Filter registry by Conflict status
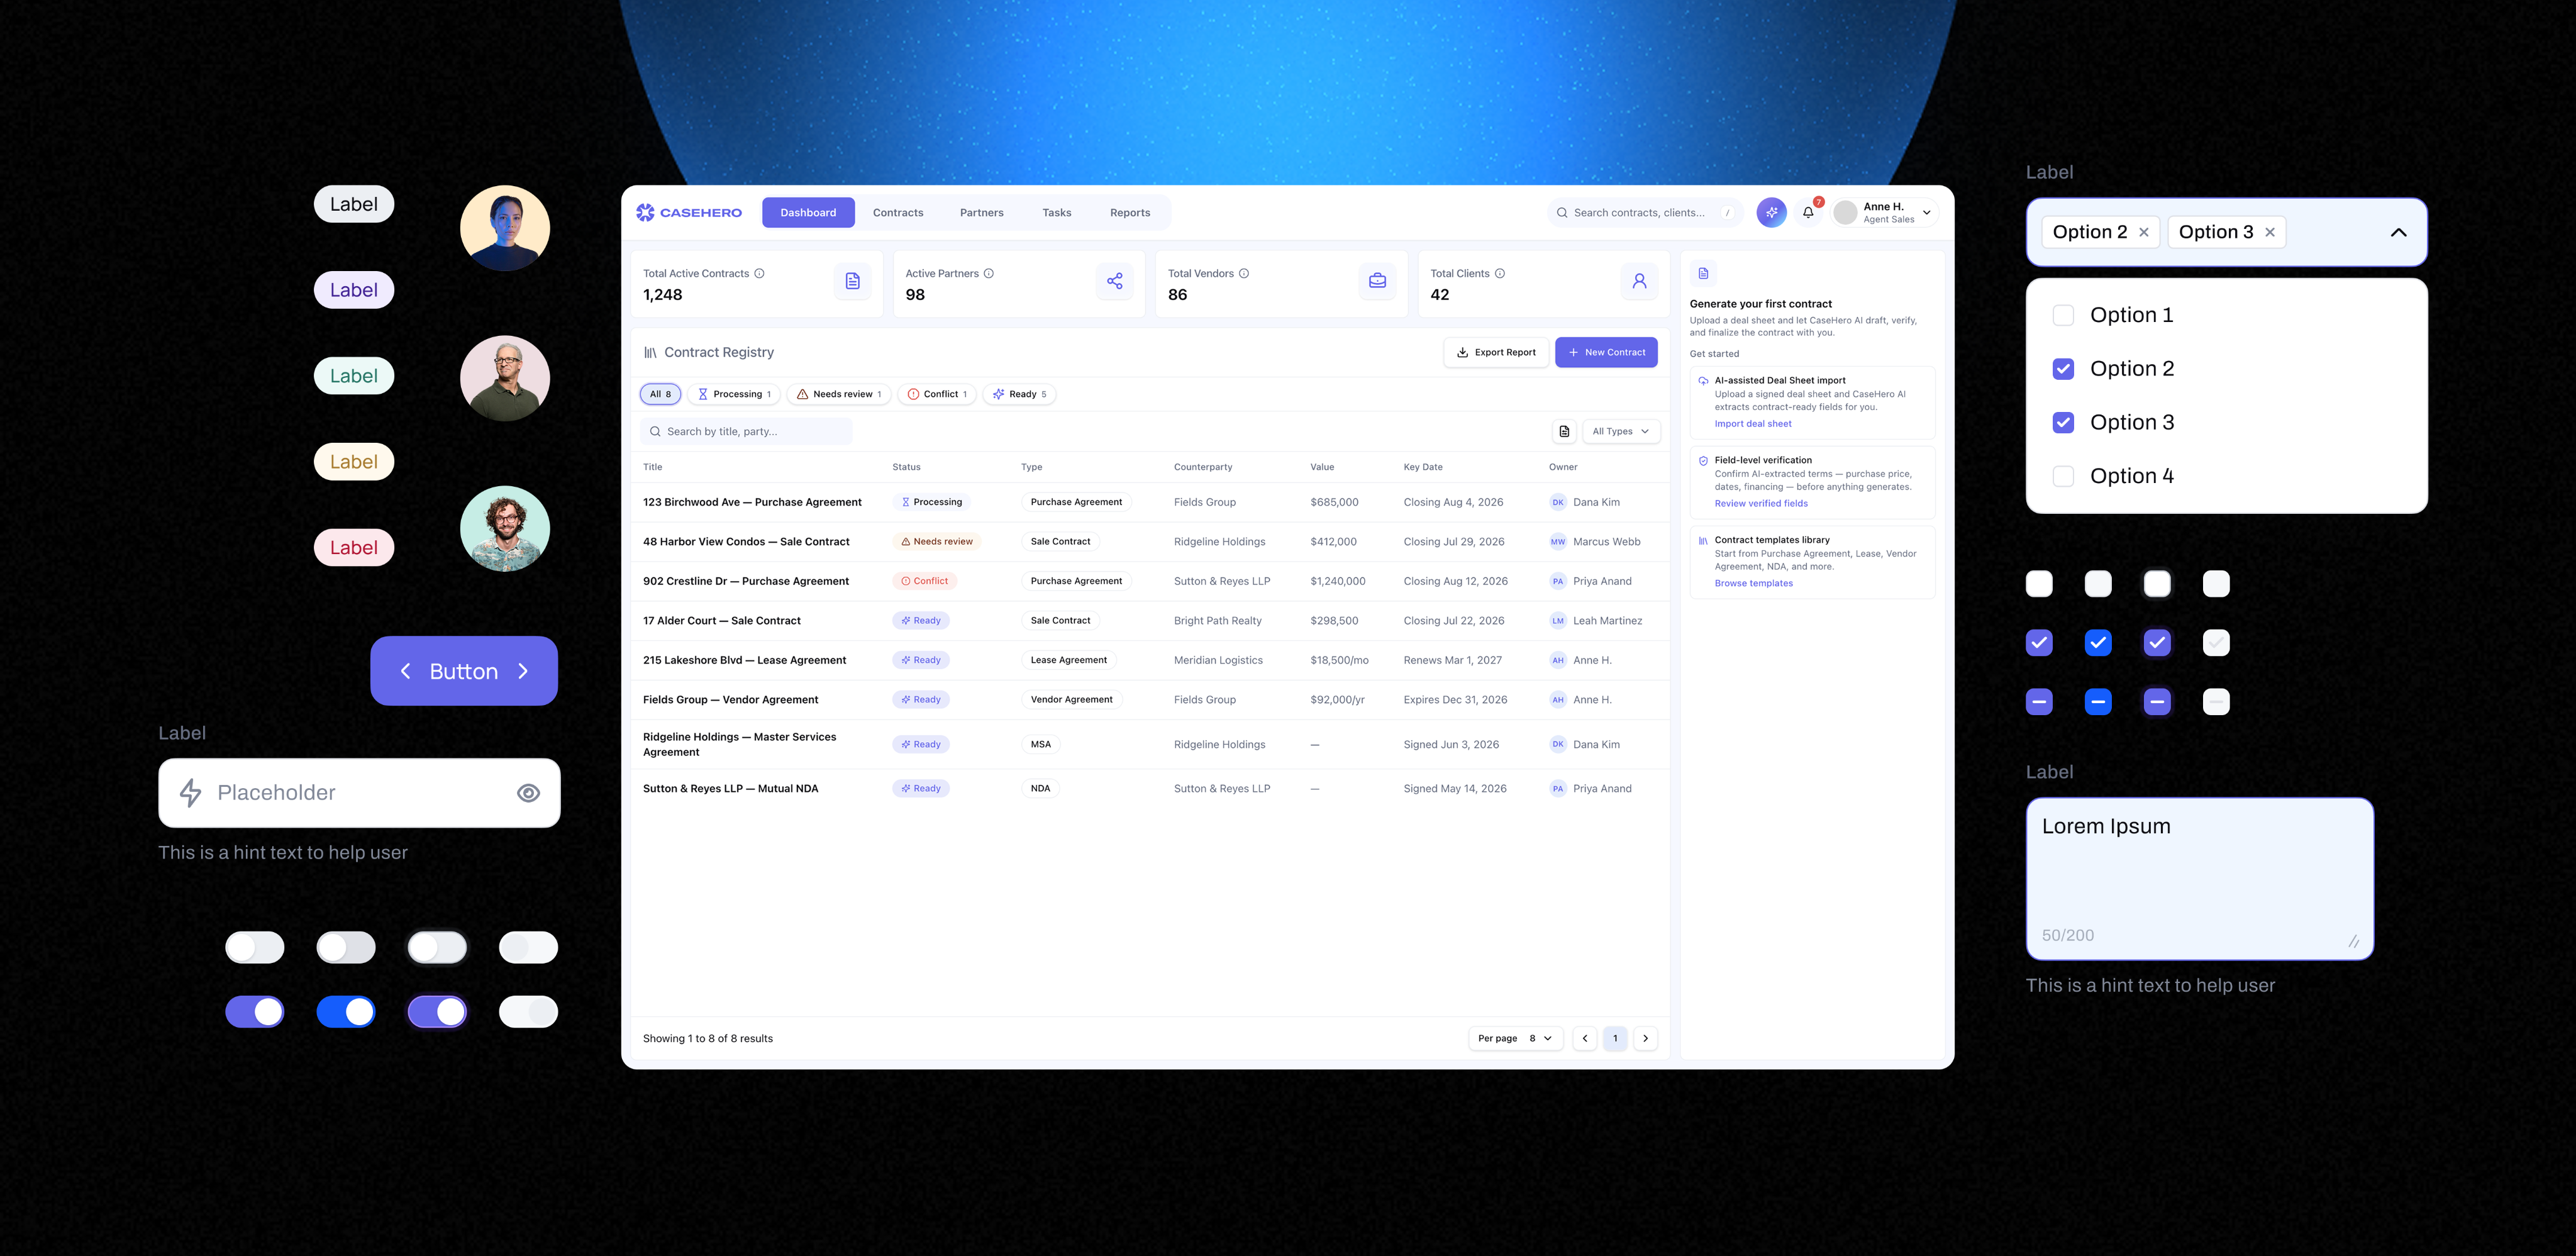The image size is (2576, 1256). tap(937, 394)
